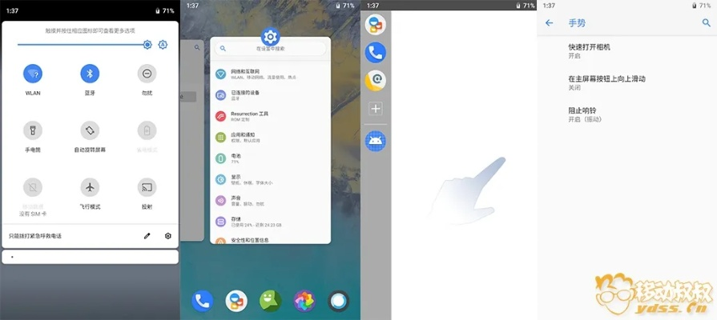Open 在主屏幕按钮上向上滑动 gesture setting
Screen dimensions: 717x320
click(x=627, y=82)
